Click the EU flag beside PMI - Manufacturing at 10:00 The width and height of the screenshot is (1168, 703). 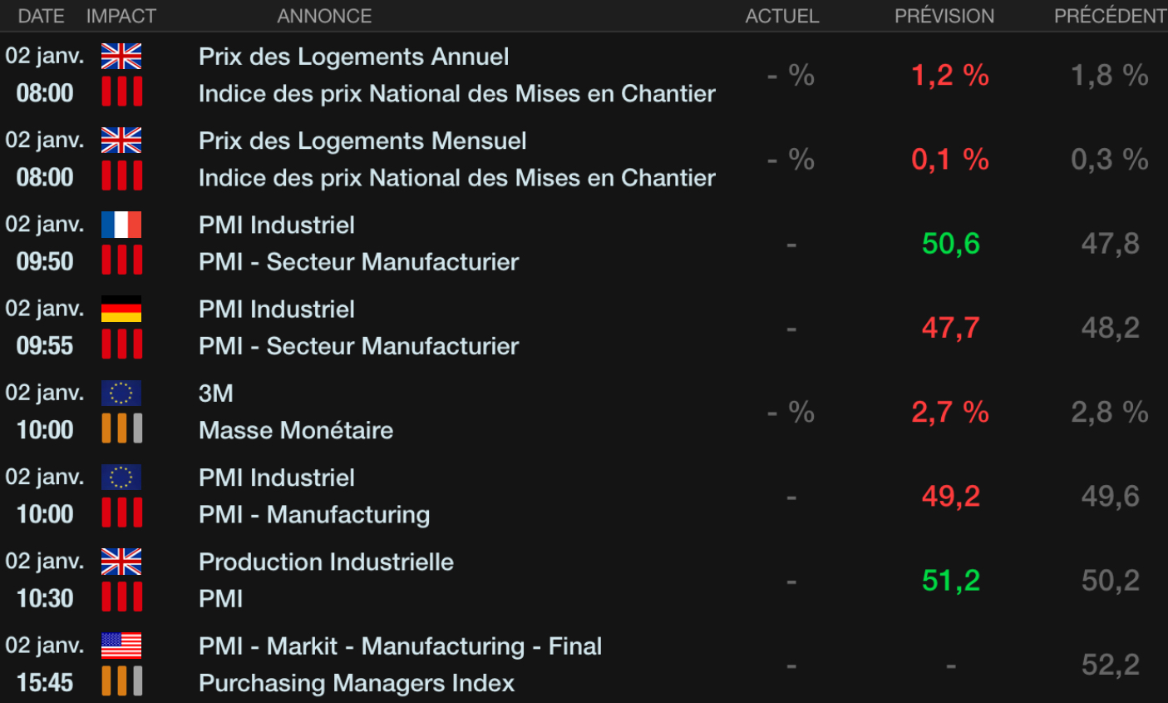pos(121,477)
